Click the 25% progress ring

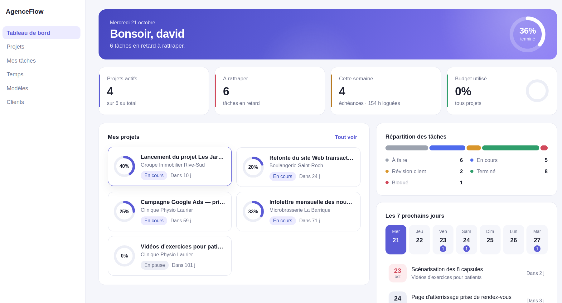[124, 211]
